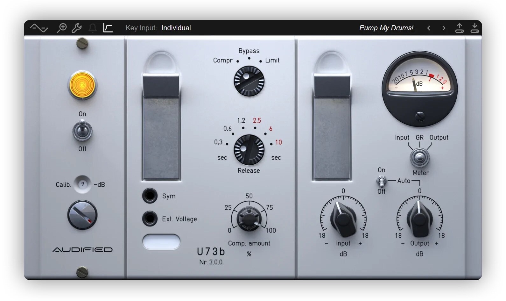Click the Nr. 3.0.0 version text

(211, 262)
